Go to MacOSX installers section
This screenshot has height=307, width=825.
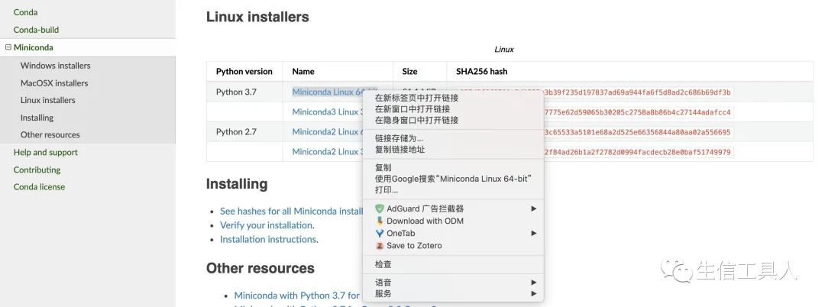tap(54, 83)
